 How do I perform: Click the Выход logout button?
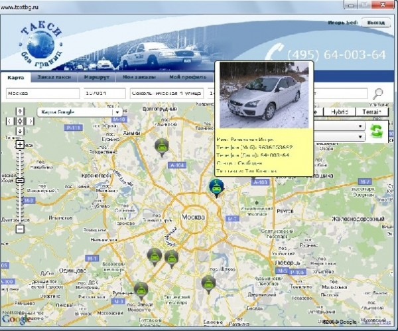pos(376,23)
